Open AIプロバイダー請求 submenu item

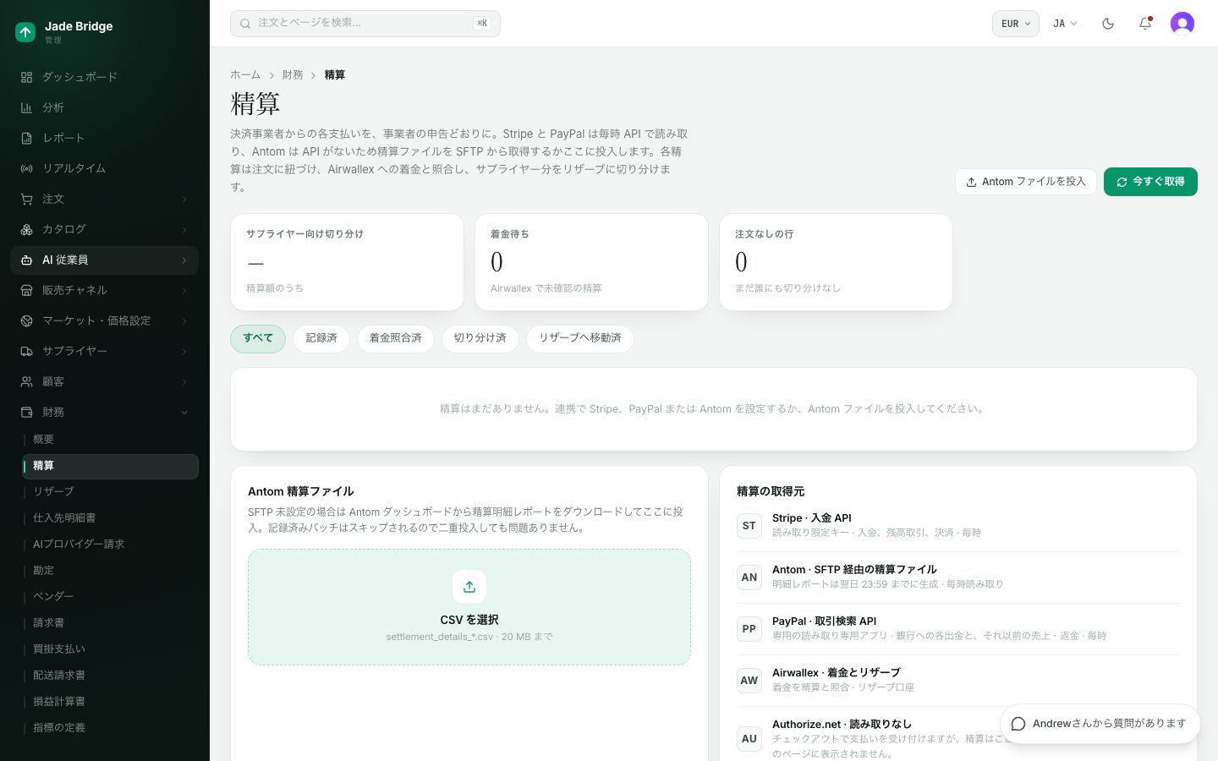click(x=111, y=545)
